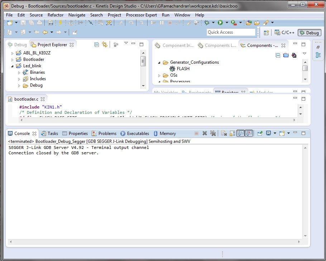This screenshot has height=261, width=326.
Task: Click the green Run launch icon
Action: 220,23
